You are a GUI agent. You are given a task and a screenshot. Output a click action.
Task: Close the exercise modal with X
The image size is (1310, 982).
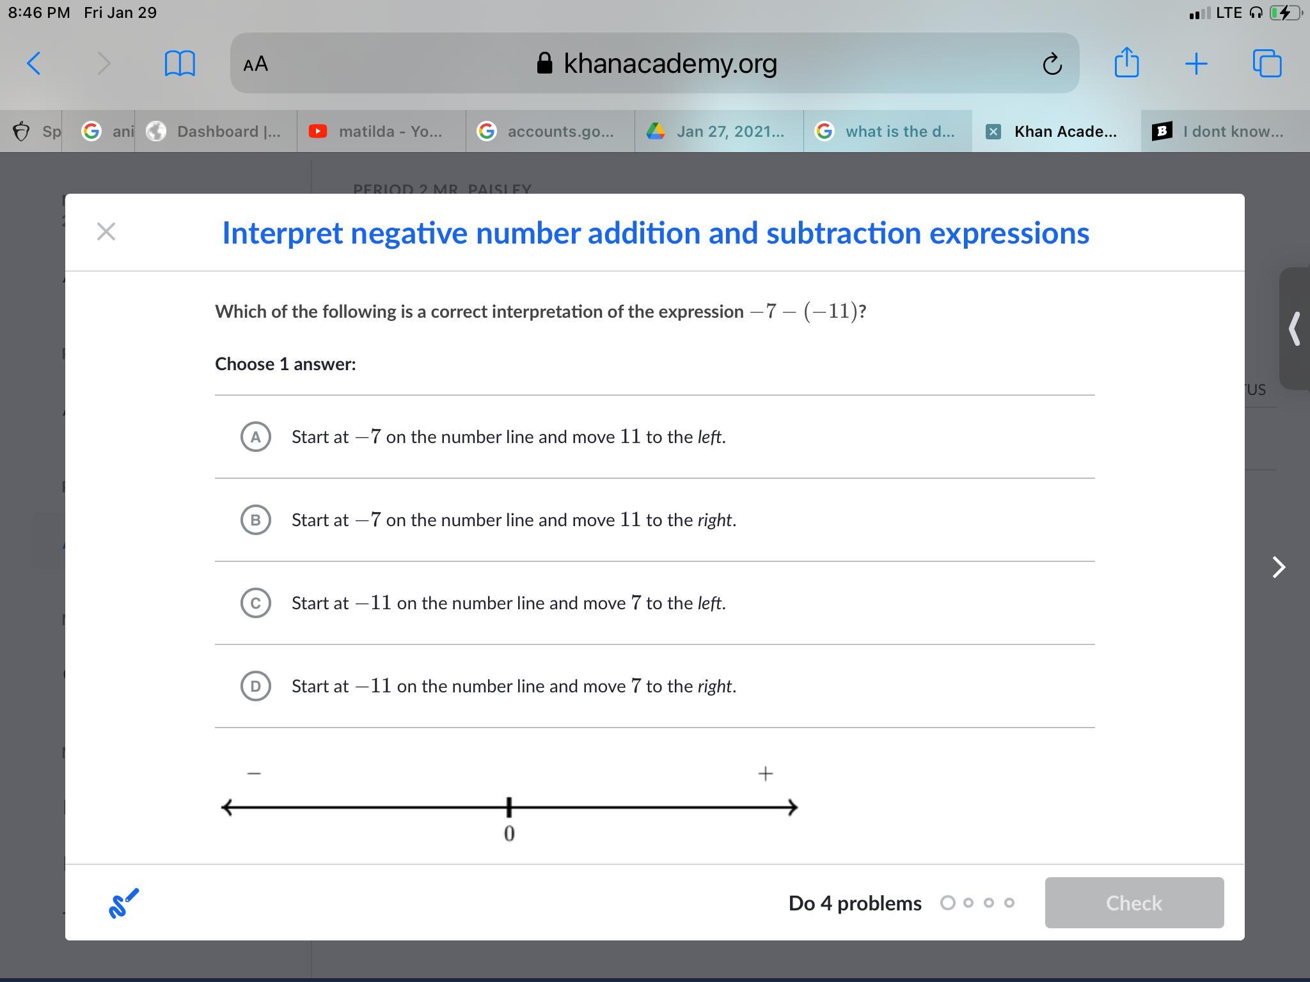(106, 231)
